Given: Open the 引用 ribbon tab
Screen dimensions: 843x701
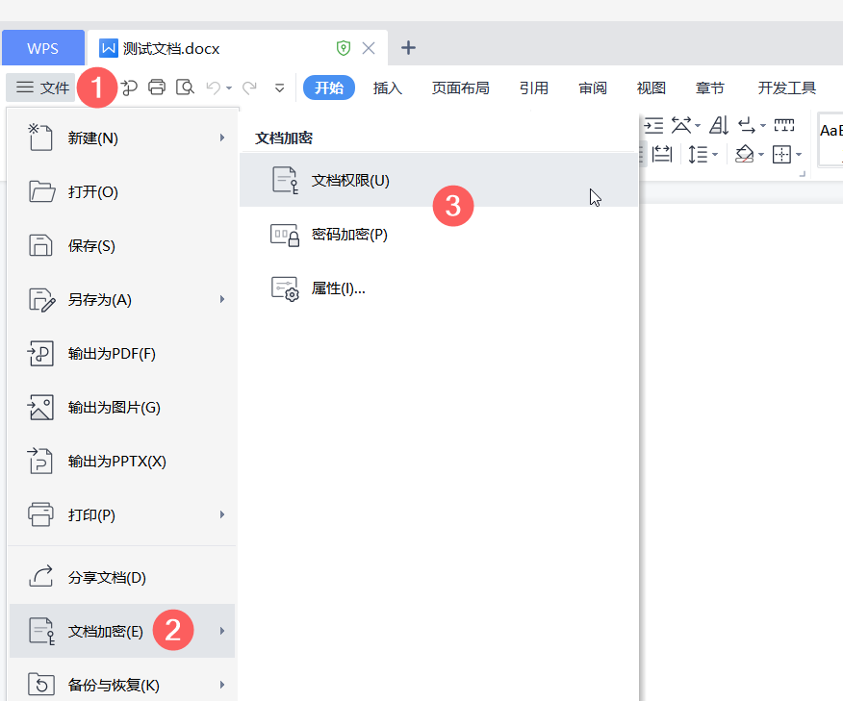Looking at the screenshot, I should coord(534,88).
